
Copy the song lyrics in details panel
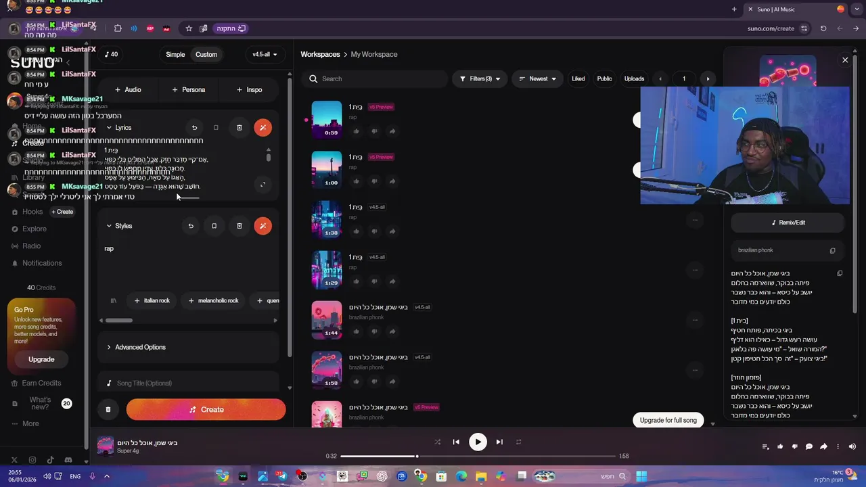840,273
